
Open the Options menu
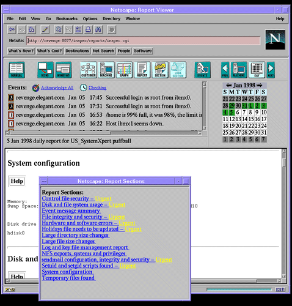pos(90,19)
